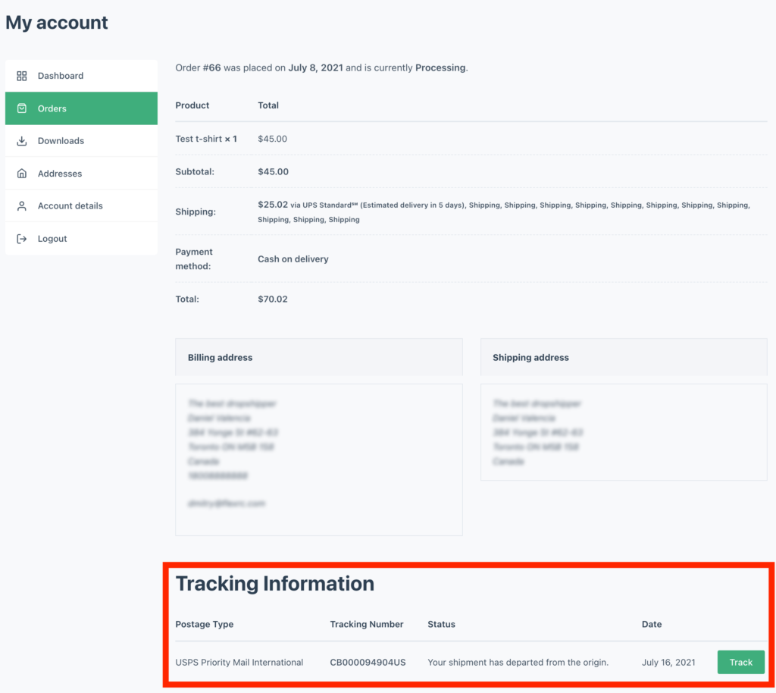Click the Billing address header
776x693 pixels.
click(x=220, y=357)
